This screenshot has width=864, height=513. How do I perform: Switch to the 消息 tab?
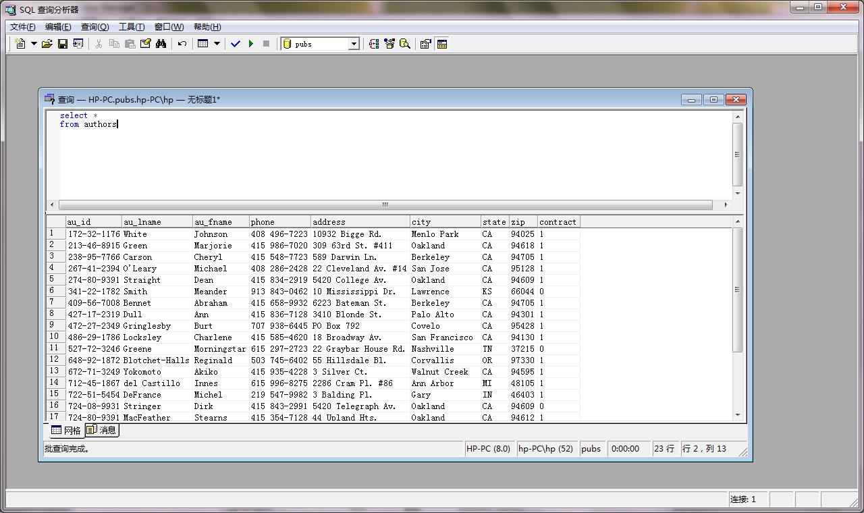pos(102,430)
